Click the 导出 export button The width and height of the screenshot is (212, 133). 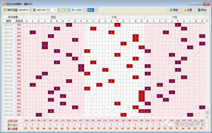pos(202,10)
